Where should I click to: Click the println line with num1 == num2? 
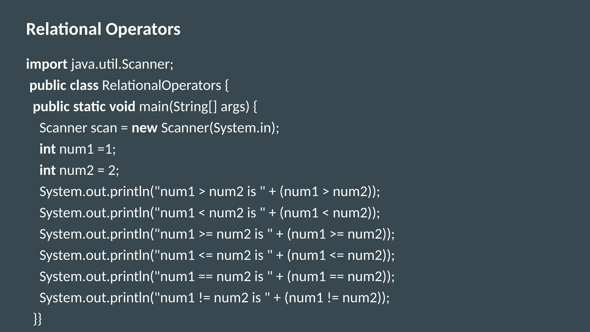tap(217, 277)
